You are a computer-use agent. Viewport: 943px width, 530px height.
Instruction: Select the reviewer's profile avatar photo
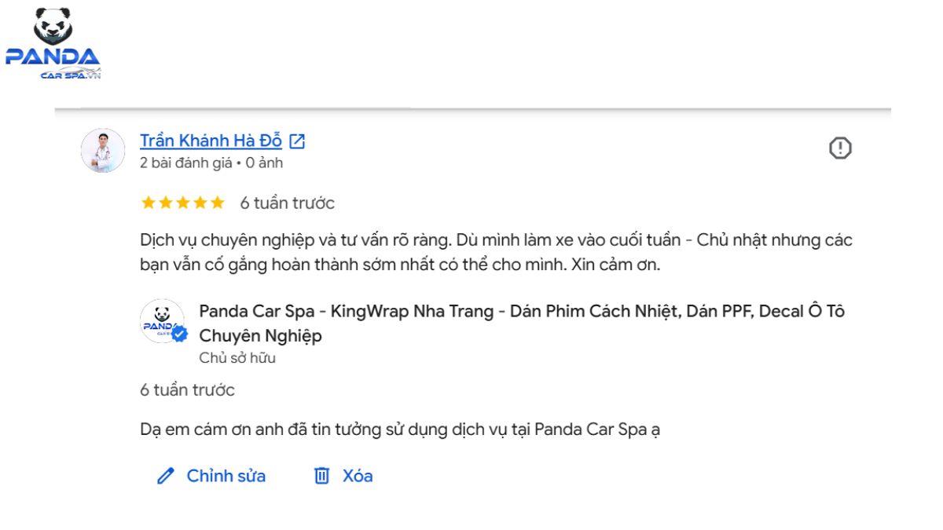[x=103, y=151]
